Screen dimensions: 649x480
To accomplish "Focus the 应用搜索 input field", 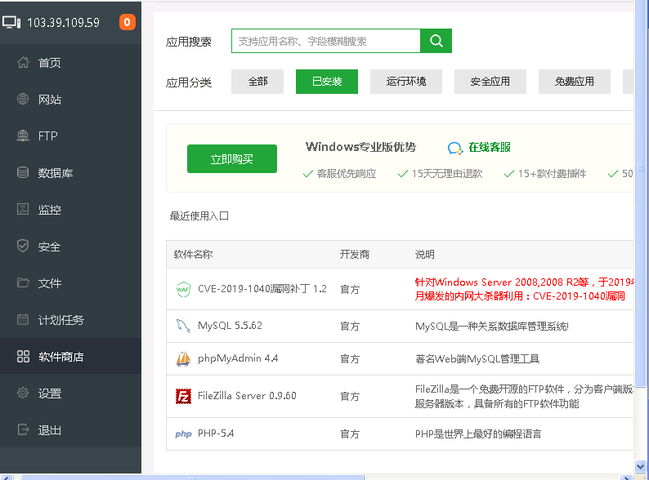I will click(326, 41).
